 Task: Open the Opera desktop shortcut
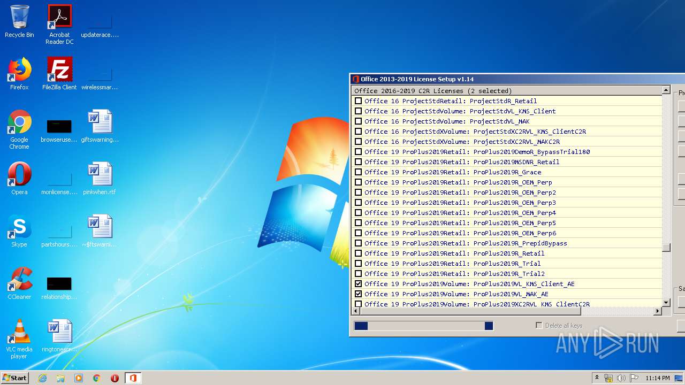[x=19, y=179]
